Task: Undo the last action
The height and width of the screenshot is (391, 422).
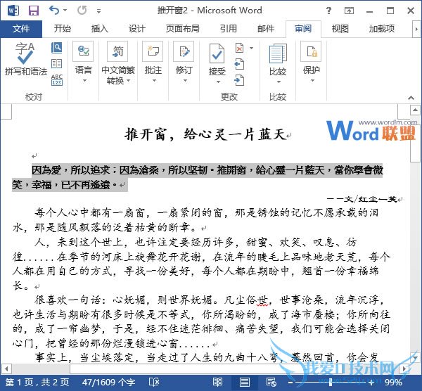Action: (x=54, y=11)
